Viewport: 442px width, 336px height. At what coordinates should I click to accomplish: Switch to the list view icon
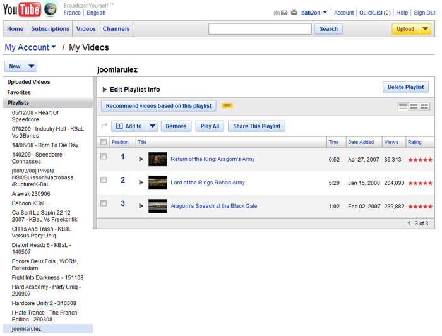pos(403,106)
